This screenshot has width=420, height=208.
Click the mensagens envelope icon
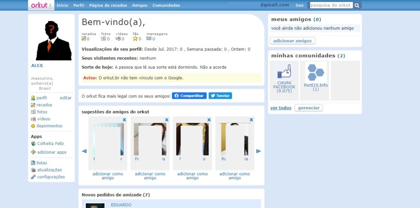point(149,39)
